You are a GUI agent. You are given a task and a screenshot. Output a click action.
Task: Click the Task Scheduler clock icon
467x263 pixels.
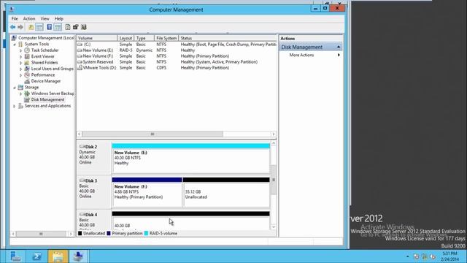point(27,50)
